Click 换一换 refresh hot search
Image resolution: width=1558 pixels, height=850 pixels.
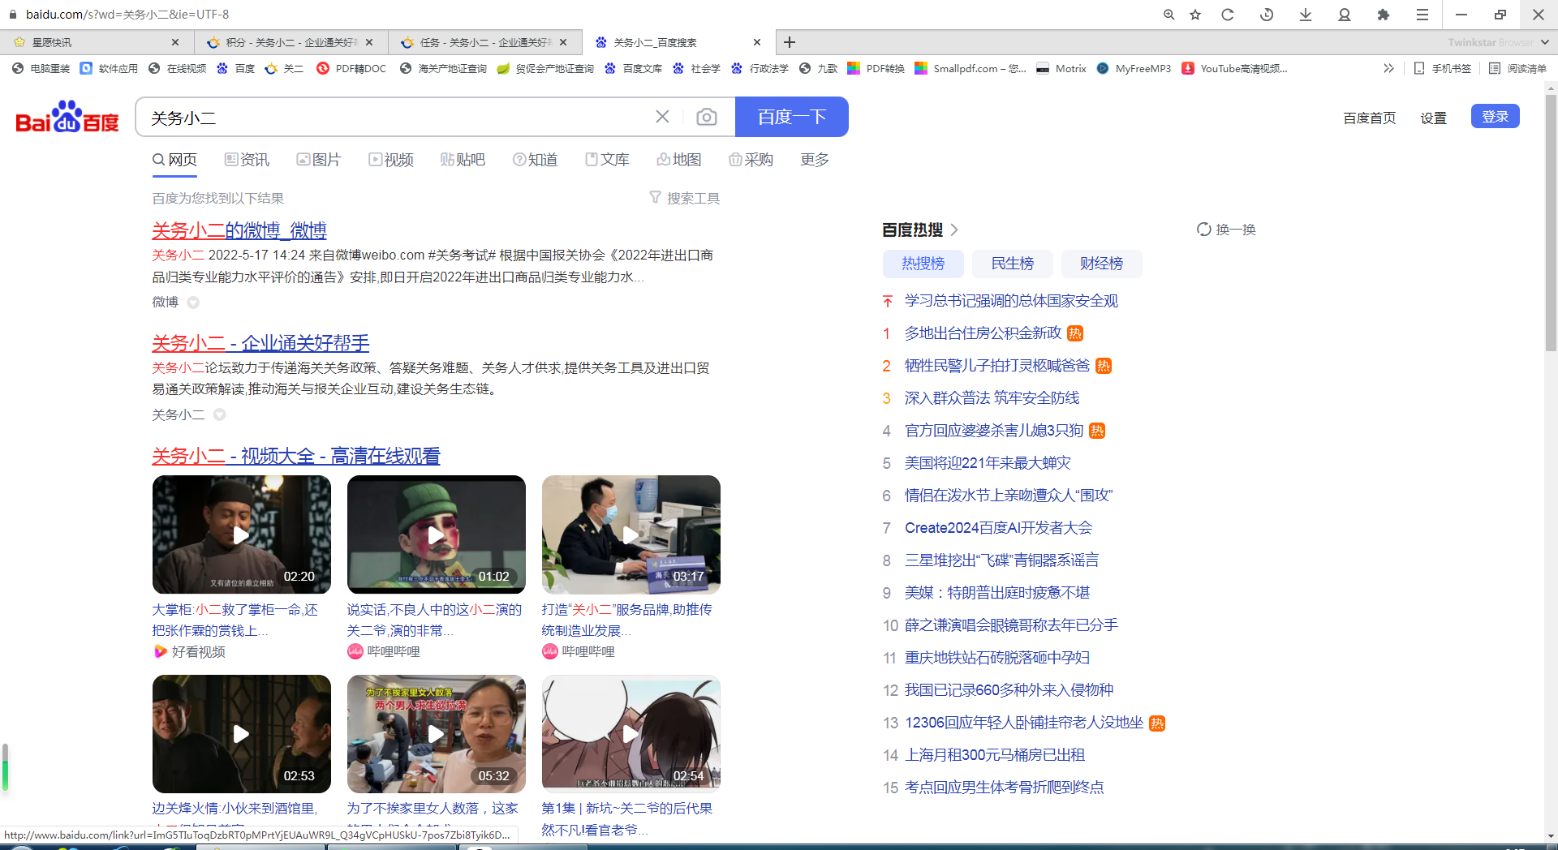click(1226, 230)
